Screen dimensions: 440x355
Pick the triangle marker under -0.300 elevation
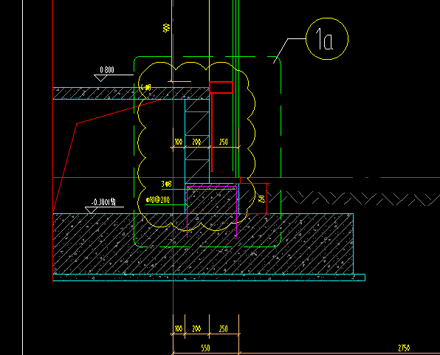(x=92, y=210)
